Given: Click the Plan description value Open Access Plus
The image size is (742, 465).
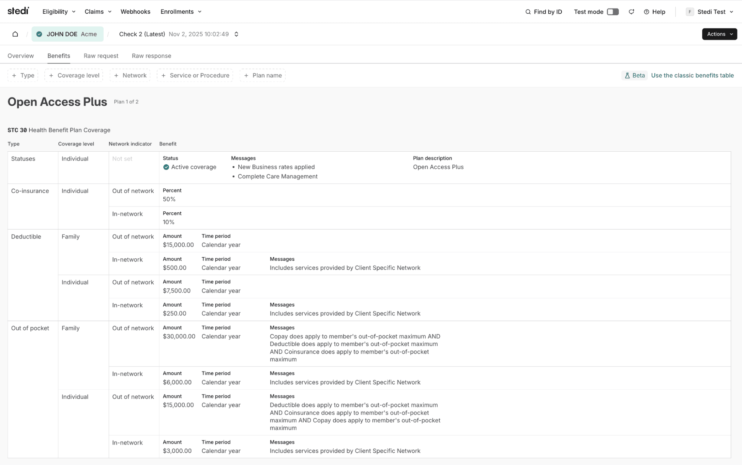Looking at the screenshot, I should [438, 167].
